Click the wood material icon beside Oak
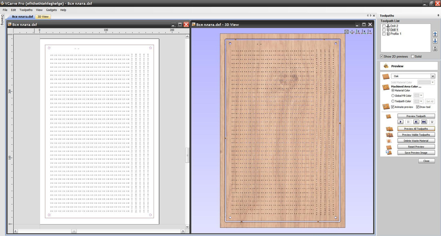The height and width of the screenshot is (236, 441). [x=386, y=76]
